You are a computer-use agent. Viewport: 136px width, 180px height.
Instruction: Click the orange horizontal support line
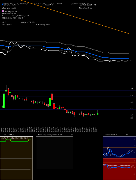click(68, 116)
